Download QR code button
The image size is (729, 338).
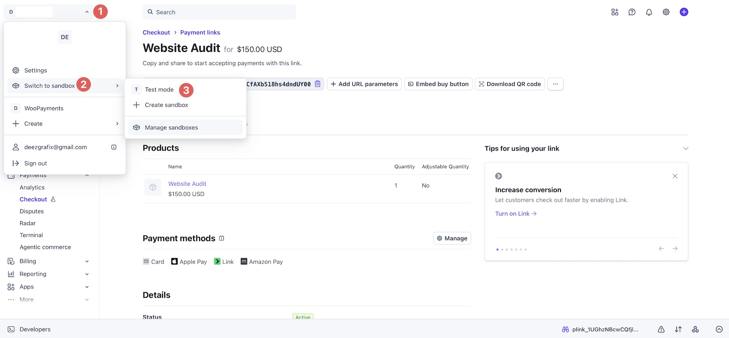click(x=510, y=84)
